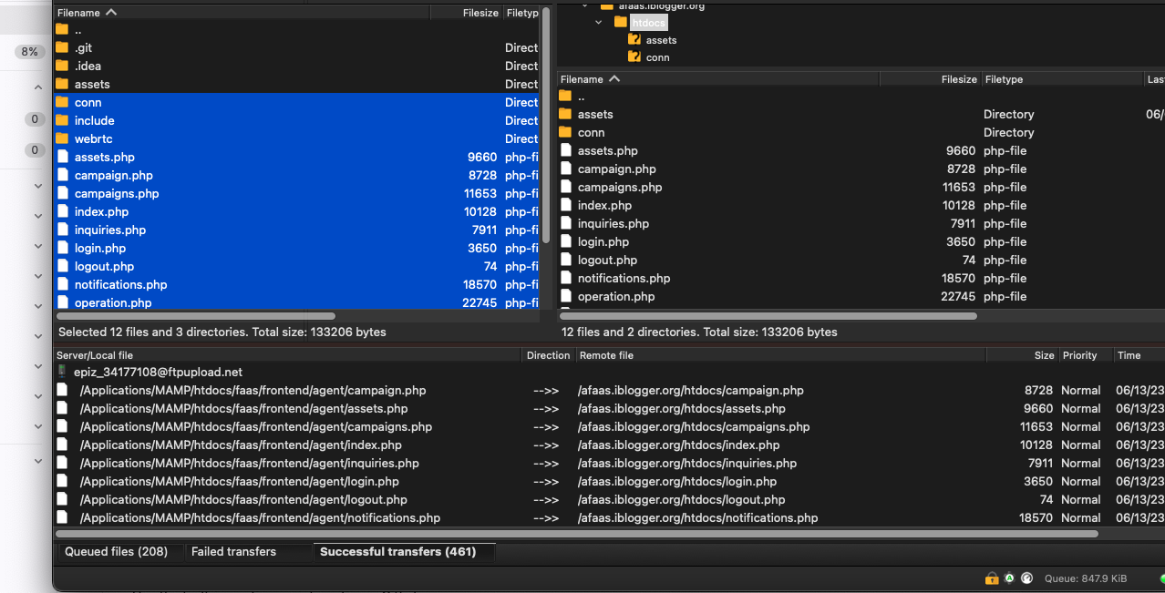This screenshot has height=593, width=1165.
Task: Click the file icon of local logout.php
Action: pyautogui.click(x=62, y=266)
